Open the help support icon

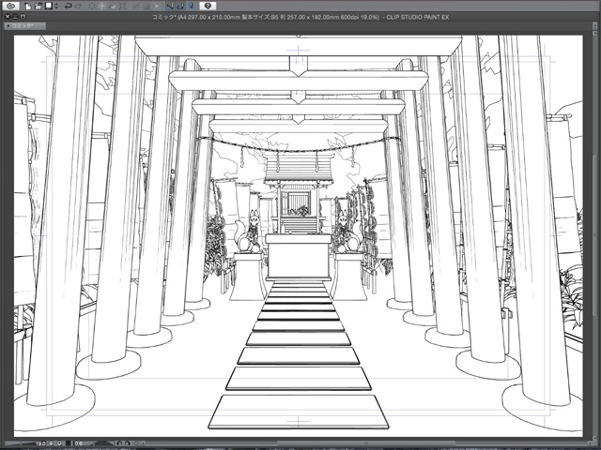pyautogui.click(x=208, y=6)
